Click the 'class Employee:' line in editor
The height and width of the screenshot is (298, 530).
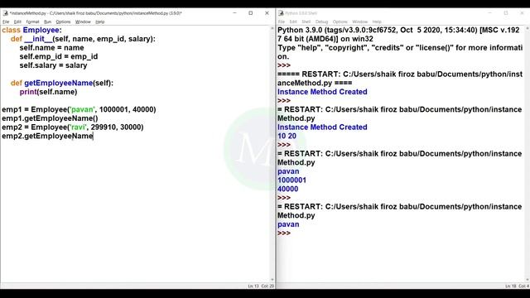pyautogui.click(x=31, y=30)
